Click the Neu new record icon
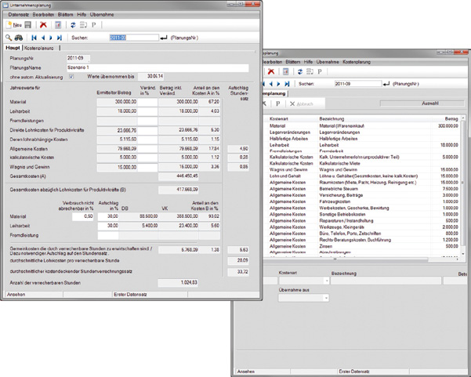This screenshot has width=471, height=377. tap(14, 25)
